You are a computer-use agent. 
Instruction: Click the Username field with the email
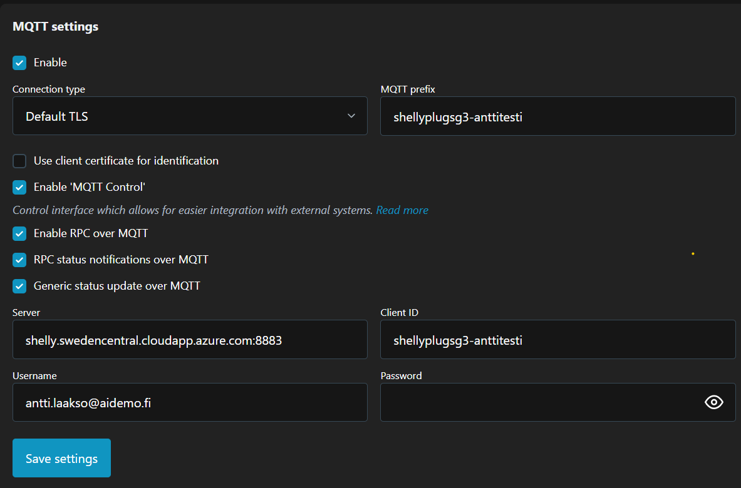pyautogui.click(x=190, y=402)
